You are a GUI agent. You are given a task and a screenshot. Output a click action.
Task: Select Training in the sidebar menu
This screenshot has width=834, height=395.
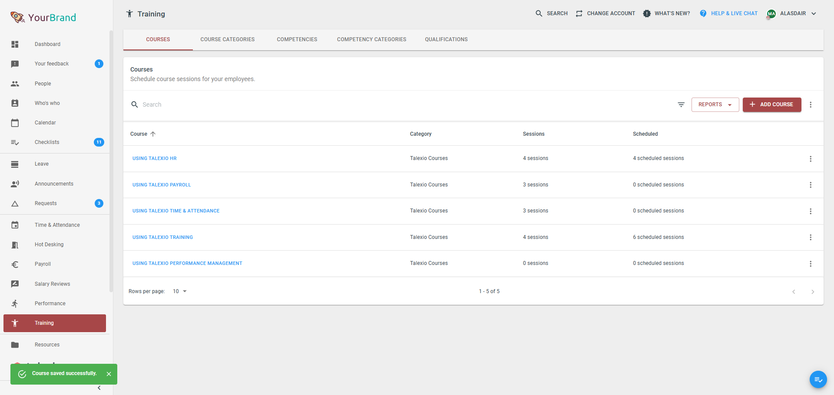pyautogui.click(x=55, y=323)
